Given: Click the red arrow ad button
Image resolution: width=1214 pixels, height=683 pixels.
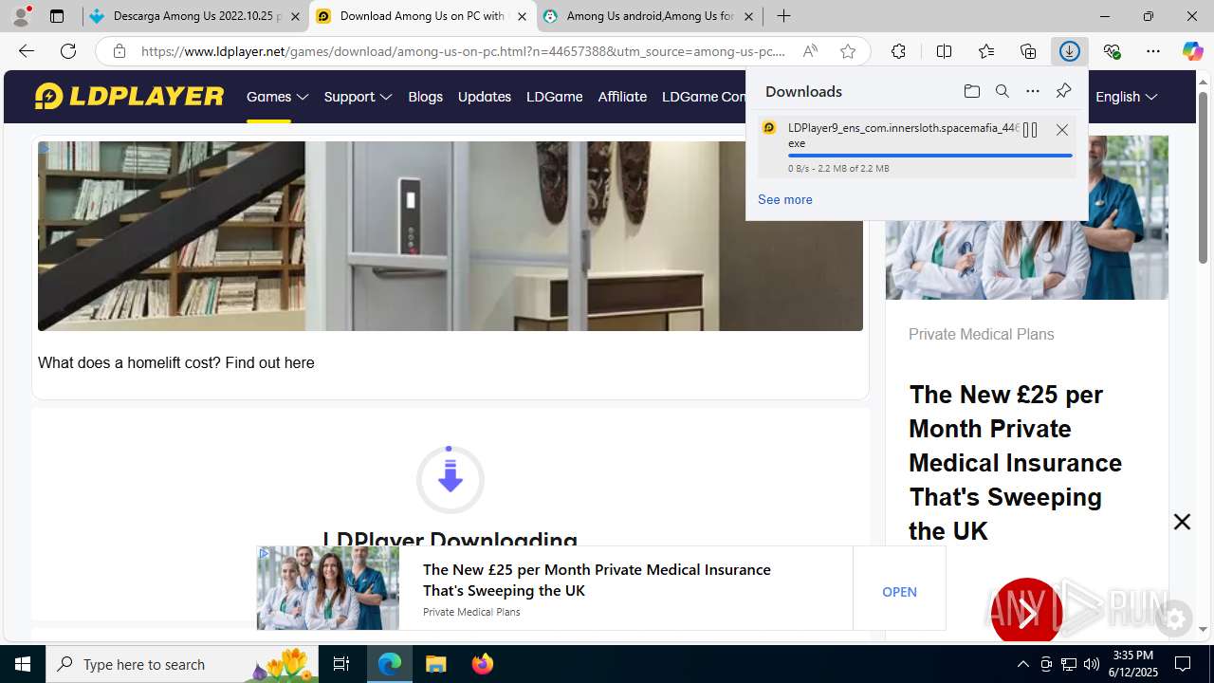Looking at the screenshot, I should (x=1025, y=613).
